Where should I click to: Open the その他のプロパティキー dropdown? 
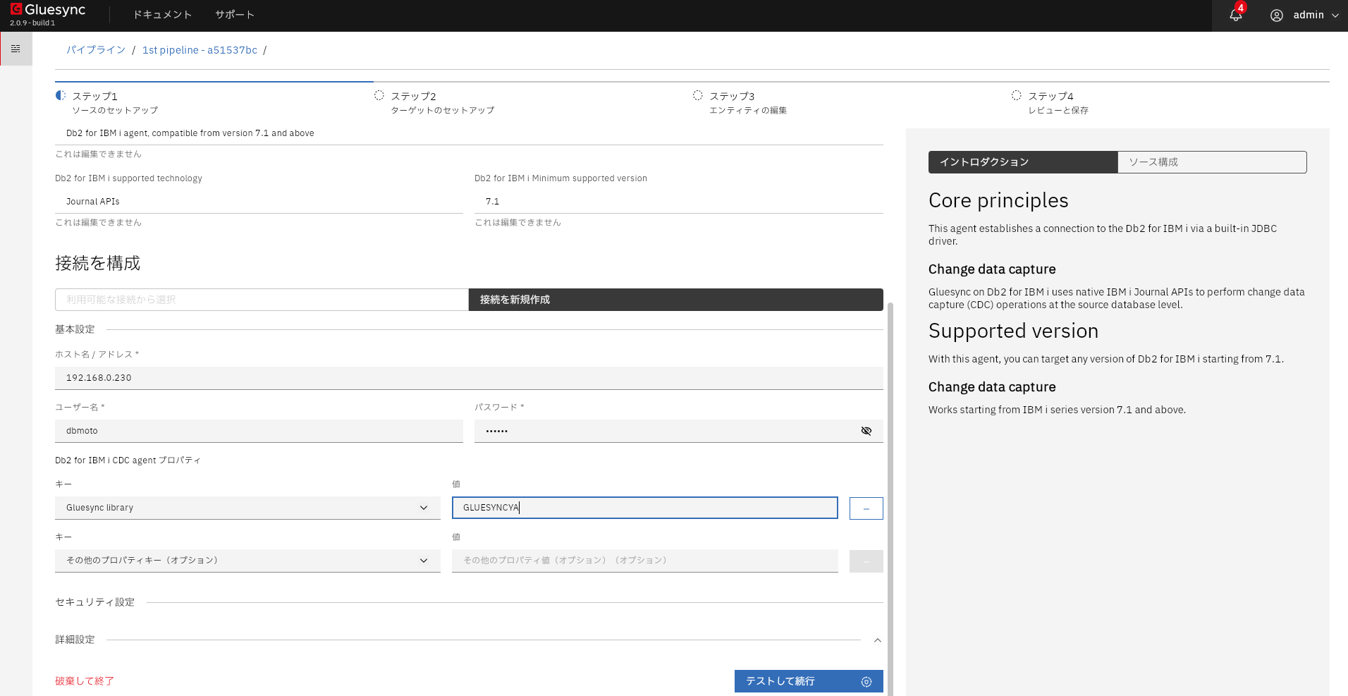click(247, 561)
